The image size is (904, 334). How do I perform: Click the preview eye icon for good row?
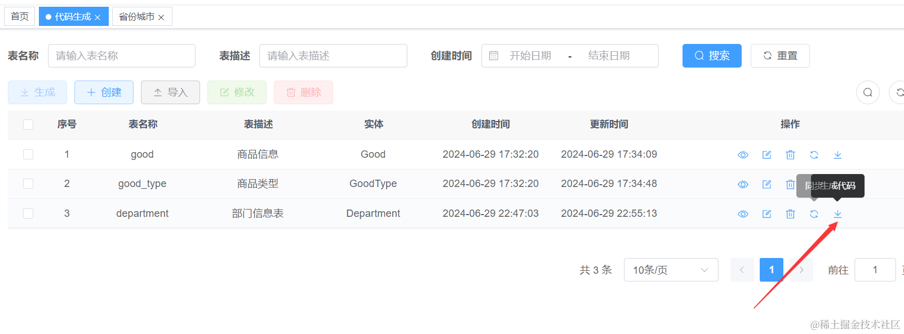pyautogui.click(x=743, y=155)
